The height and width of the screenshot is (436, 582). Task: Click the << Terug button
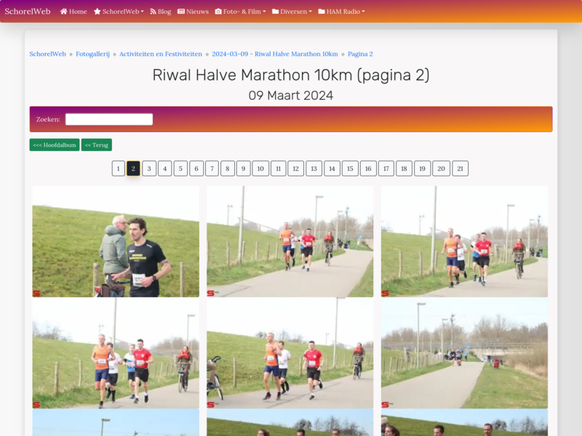pyautogui.click(x=97, y=145)
